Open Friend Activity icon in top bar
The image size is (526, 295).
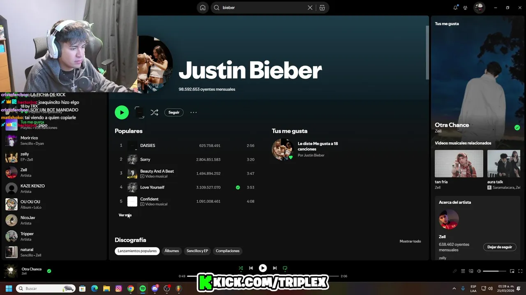465,7
